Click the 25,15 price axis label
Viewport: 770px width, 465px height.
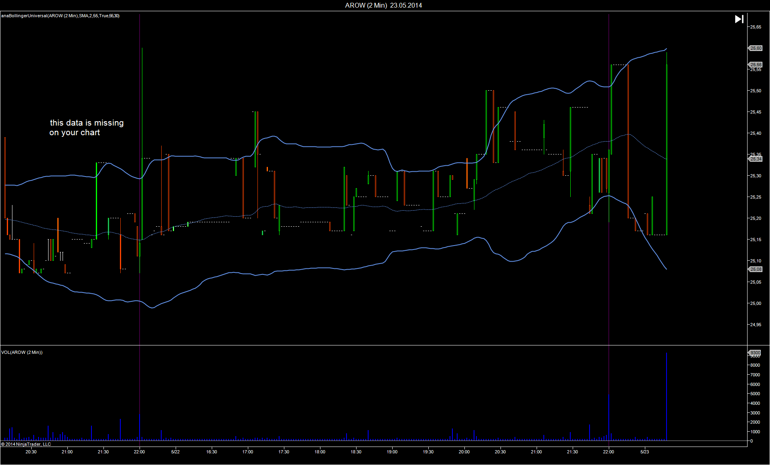tap(756, 240)
